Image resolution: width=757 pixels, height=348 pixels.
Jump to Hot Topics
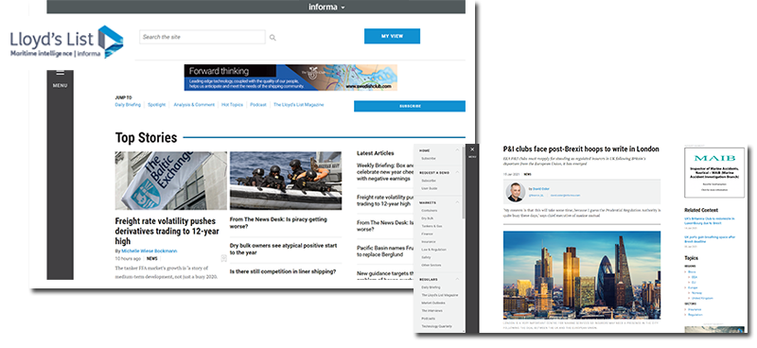click(232, 105)
